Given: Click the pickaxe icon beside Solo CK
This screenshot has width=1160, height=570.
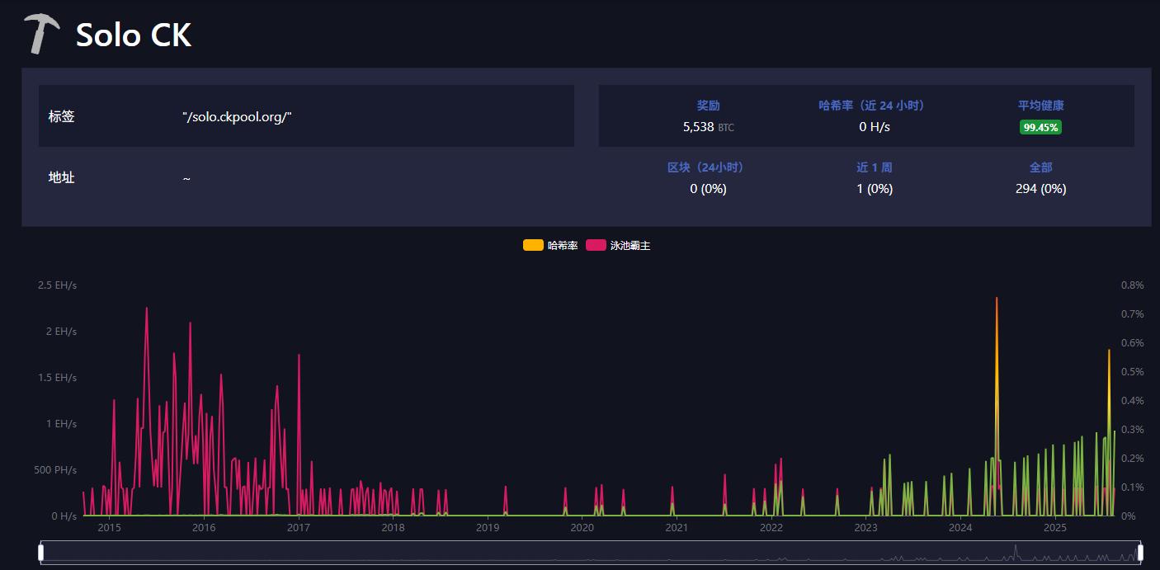Looking at the screenshot, I should click(40, 34).
